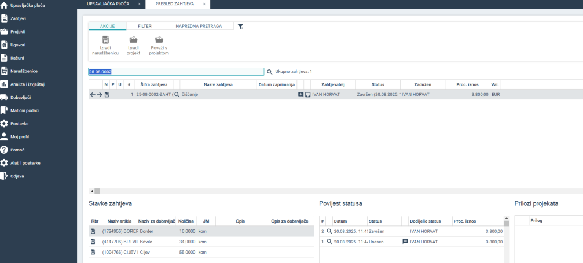
Task: Click the filter funnel icon
Action: tap(241, 27)
